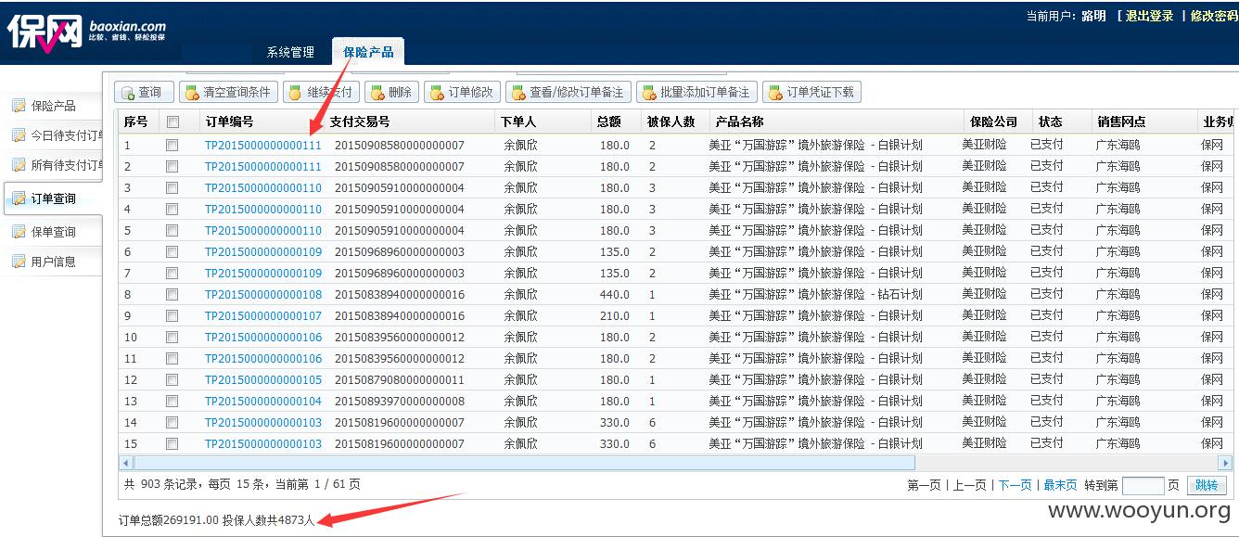Click the 继续支付 toolbar icon

[295, 93]
